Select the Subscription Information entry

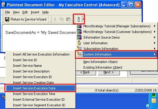(x=117, y=49)
